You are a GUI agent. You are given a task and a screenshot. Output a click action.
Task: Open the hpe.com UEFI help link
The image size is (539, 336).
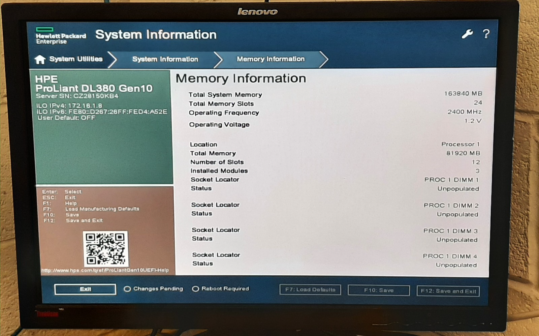pyautogui.click(x=105, y=270)
